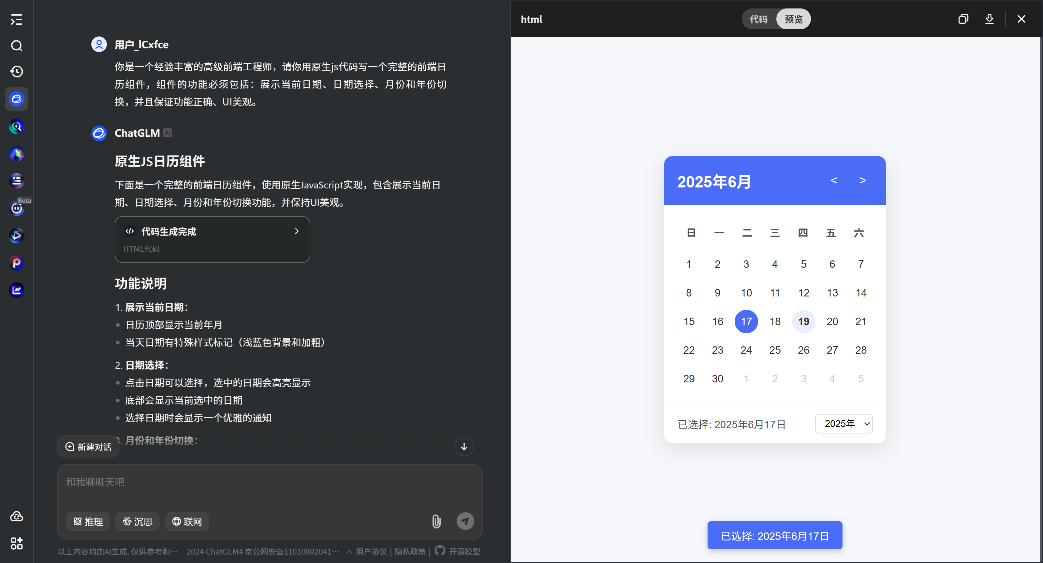The image size is (1043, 563).
Task: Copy the html code icon
Action: (x=963, y=19)
